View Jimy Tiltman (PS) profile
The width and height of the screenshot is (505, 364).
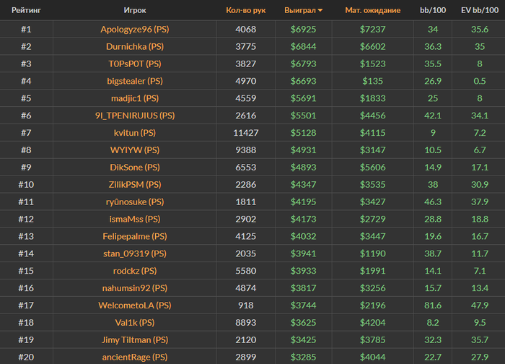pos(134,340)
